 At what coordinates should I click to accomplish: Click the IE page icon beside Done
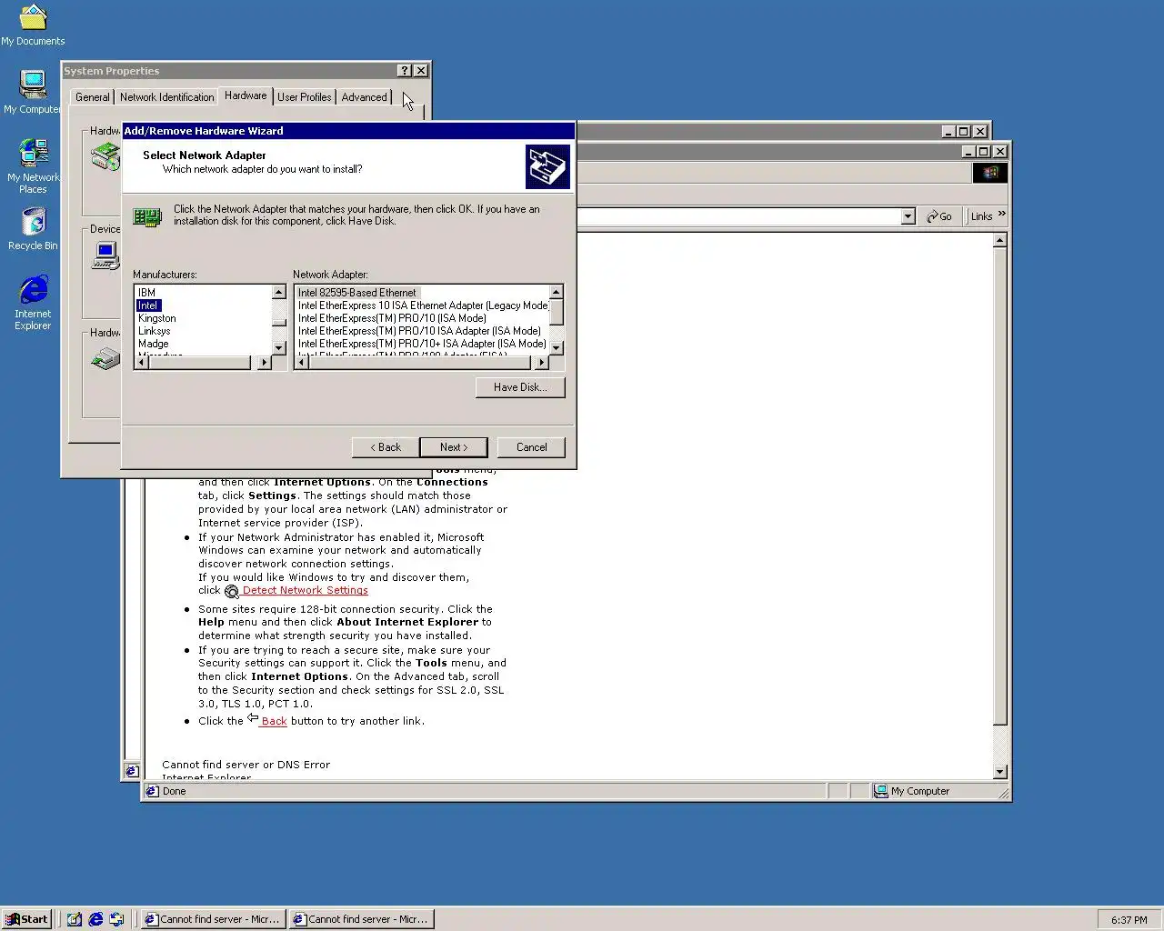click(x=153, y=791)
